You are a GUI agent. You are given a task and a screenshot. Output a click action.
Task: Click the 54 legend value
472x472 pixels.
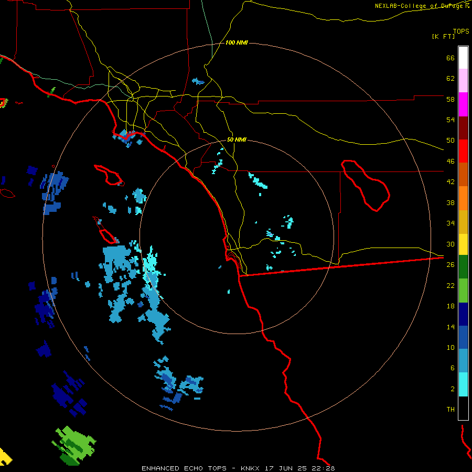coord(450,120)
